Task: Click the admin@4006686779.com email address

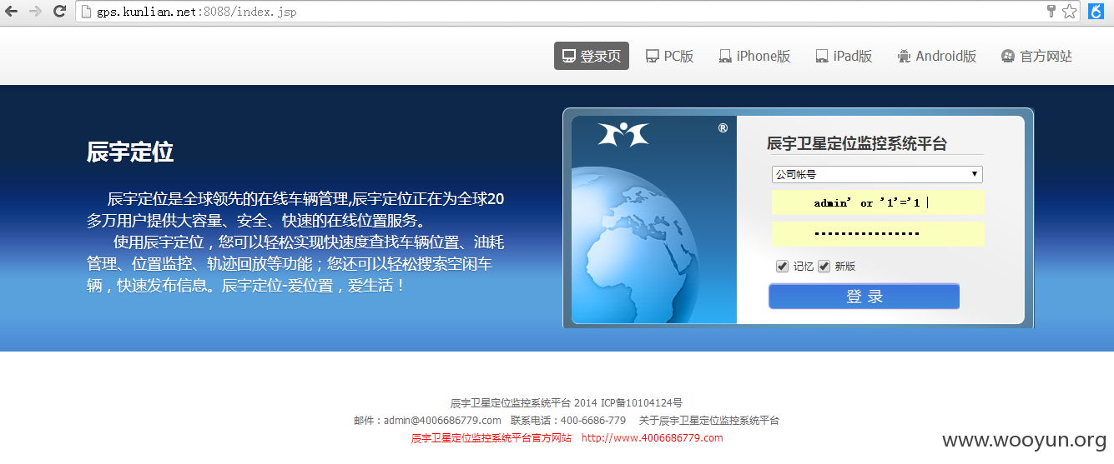Action: pyautogui.click(x=442, y=420)
